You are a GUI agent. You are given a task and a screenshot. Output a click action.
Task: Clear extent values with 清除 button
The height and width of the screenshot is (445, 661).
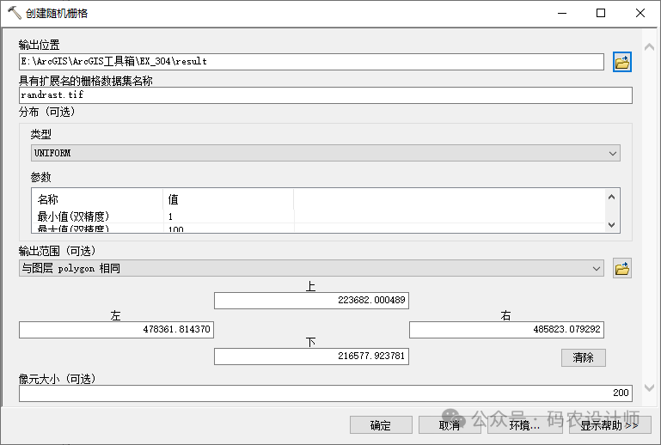pyautogui.click(x=583, y=357)
